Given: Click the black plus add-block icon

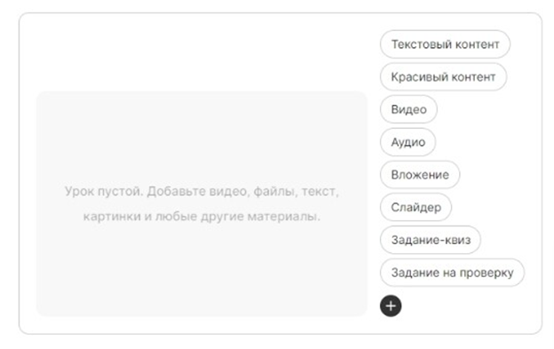Looking at the screenshot, I should [x=391, y=305].
